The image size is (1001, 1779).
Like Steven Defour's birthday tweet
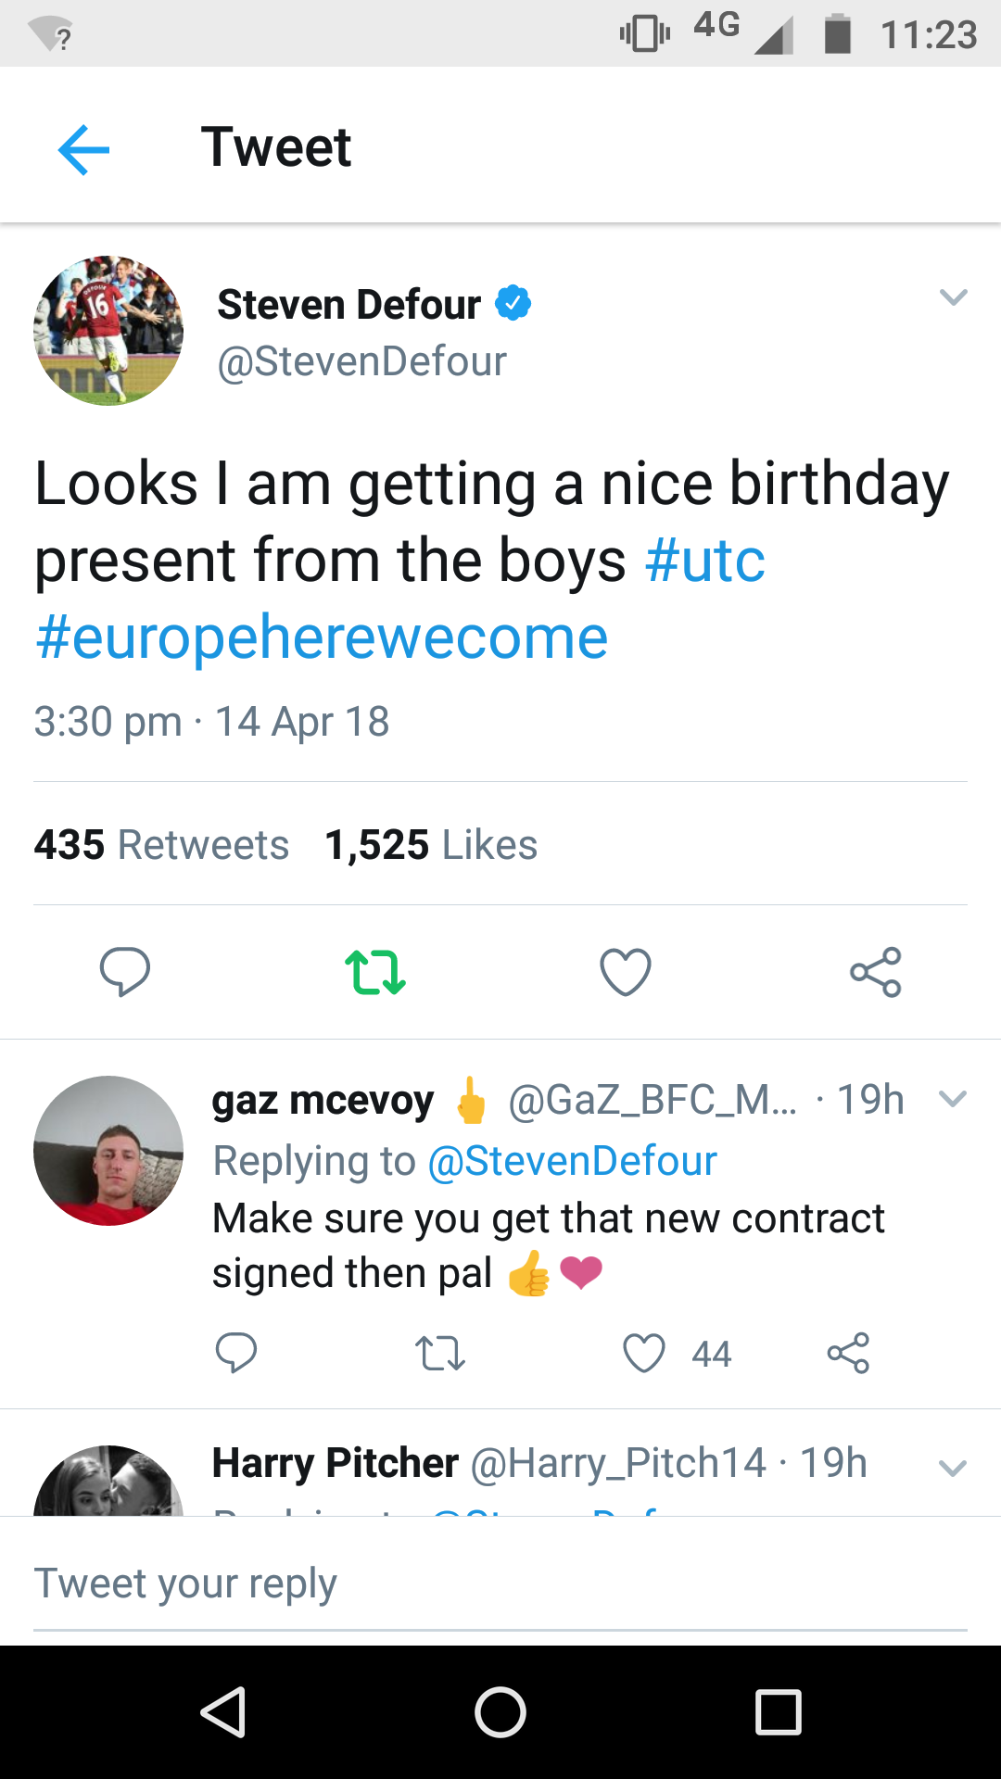(626, 972)
